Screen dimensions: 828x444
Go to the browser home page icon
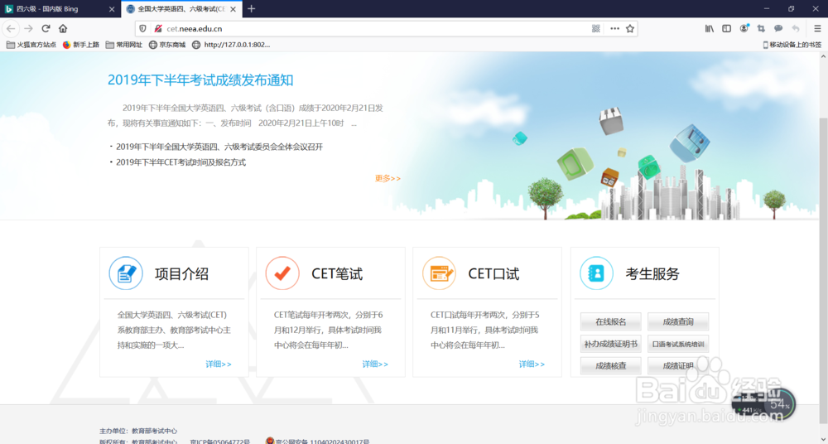pyautogui.click(x=63, y=28)
